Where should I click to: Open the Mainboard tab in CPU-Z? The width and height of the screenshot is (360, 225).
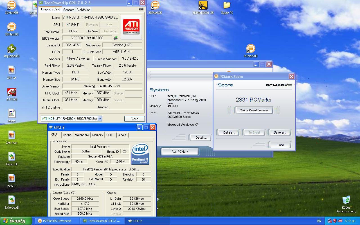tap(82, 135)
